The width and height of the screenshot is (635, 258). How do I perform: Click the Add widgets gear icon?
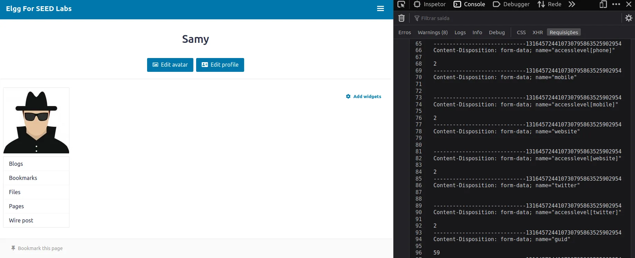[x=348, y=96]
